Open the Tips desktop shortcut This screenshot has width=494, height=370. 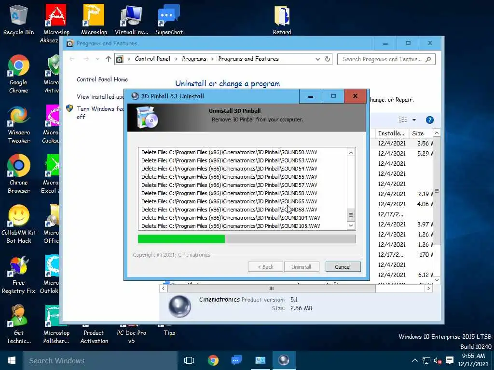[x=169, y=332]
